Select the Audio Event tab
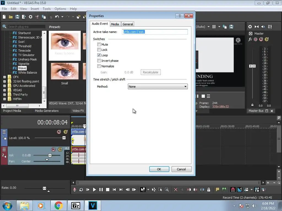282x211 pixels. click(x=100, y=24)
